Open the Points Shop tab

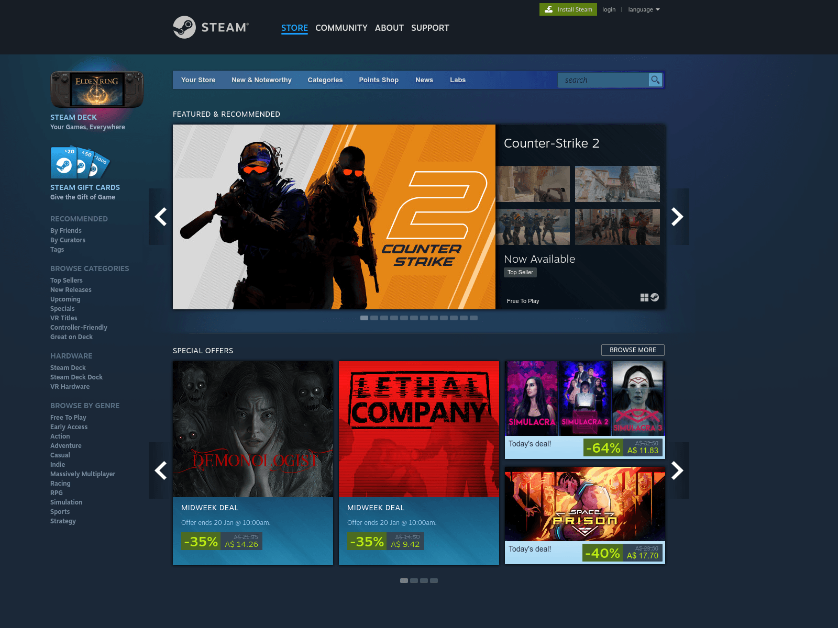(x=379, y=80)
